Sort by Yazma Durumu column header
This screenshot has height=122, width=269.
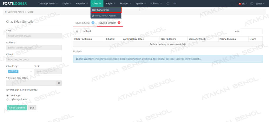tap(233, 39)
